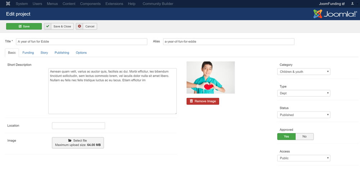Click the red cancel X icon
360x173 pixels.
coord(80,26)
